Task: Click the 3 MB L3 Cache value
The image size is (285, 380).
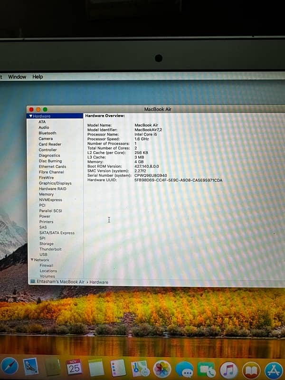Action: [x=139, y=157]
